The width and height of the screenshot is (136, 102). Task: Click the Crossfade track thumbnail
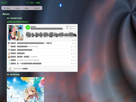pyautogui.click(x=9, y=57)
